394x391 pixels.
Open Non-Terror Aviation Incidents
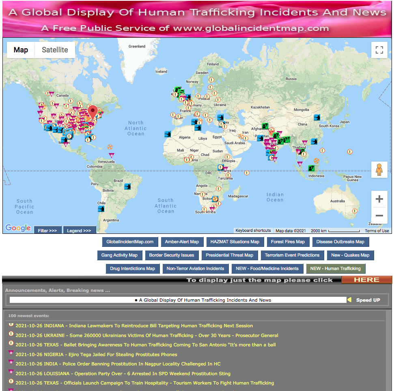coord(195,268)
